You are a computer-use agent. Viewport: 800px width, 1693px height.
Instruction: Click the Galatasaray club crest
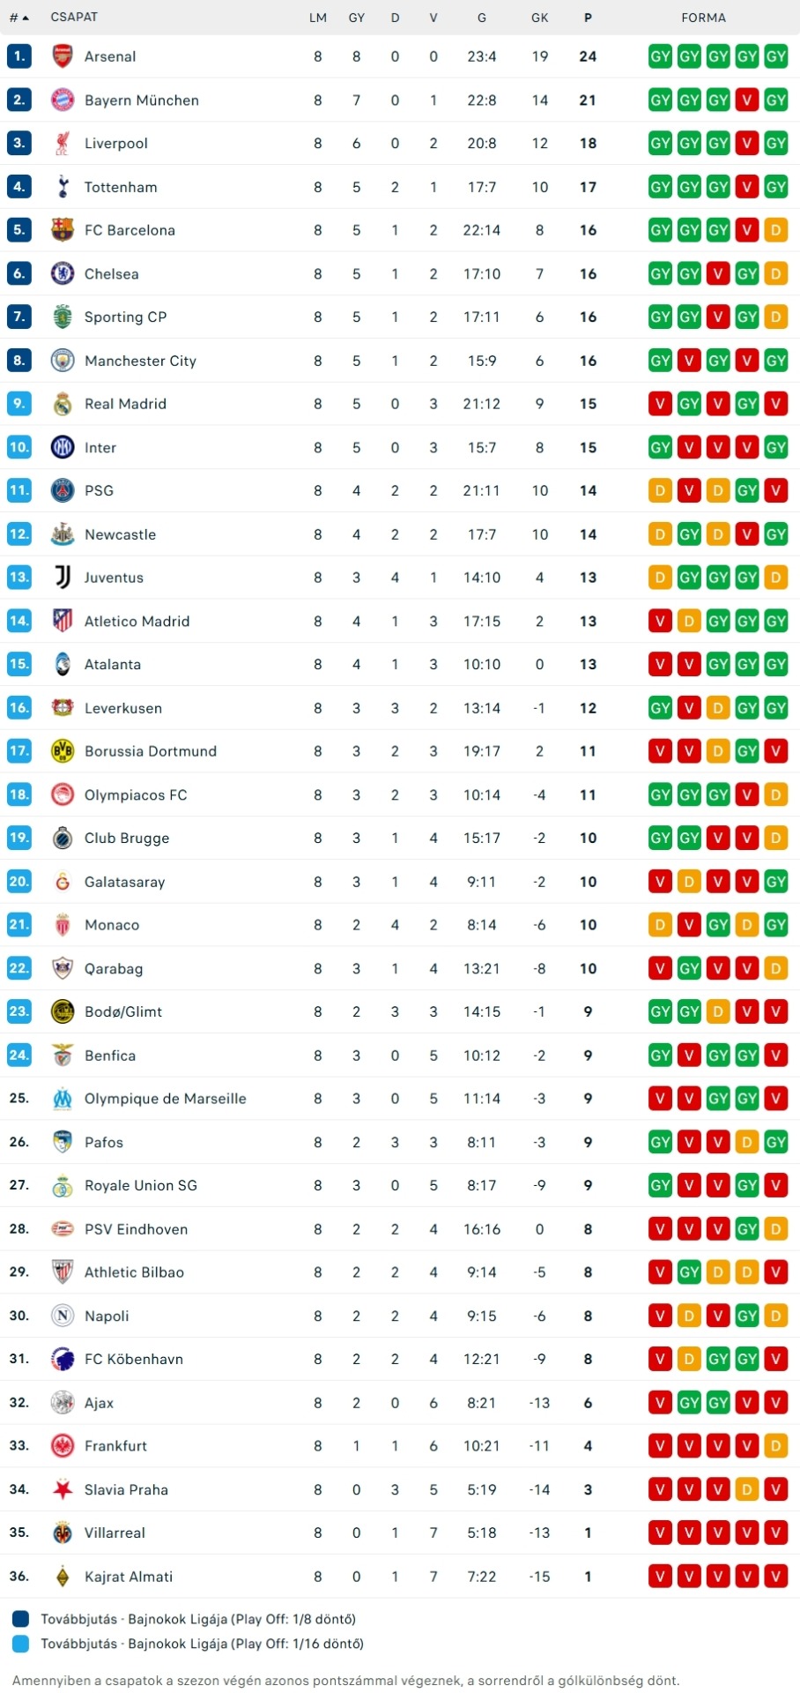point(63,882)
